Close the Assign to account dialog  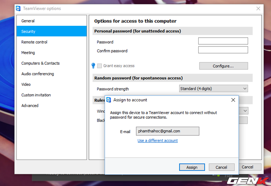tap(233, 100)
